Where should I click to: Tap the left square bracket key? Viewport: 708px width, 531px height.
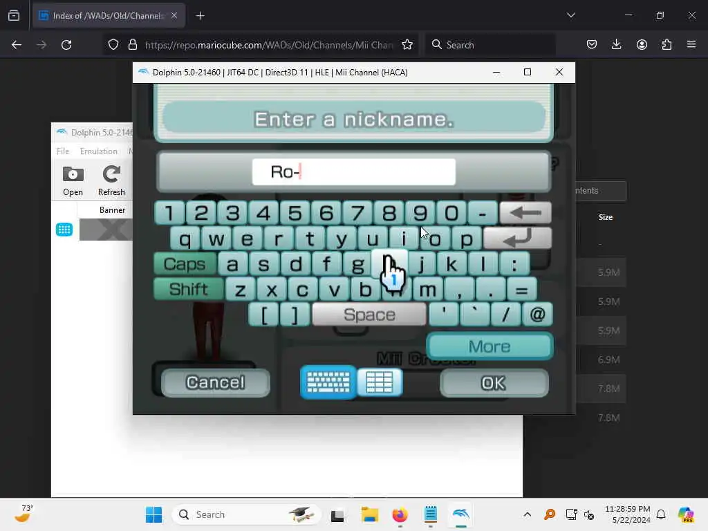[x=263, y=315]
